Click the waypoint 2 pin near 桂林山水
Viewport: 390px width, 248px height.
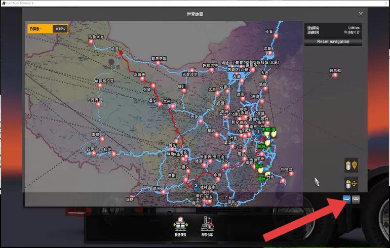click(x=196, y=186)
